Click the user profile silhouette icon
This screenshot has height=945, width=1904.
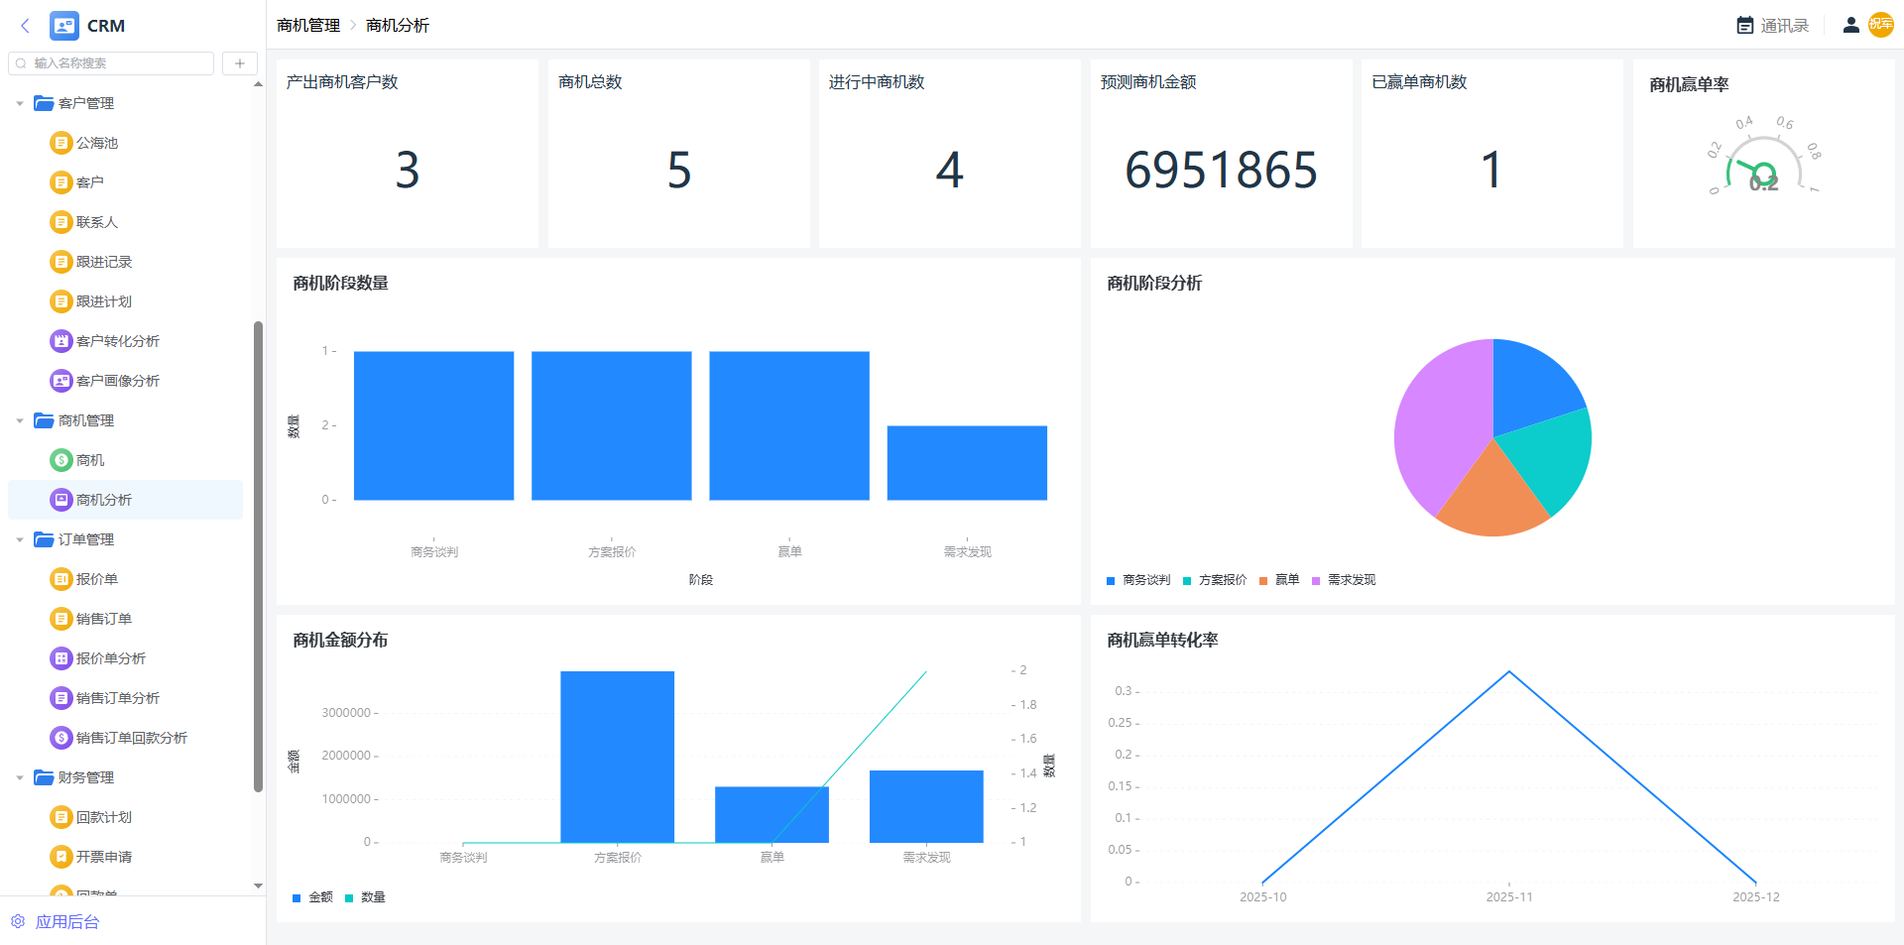[1850, 26]
